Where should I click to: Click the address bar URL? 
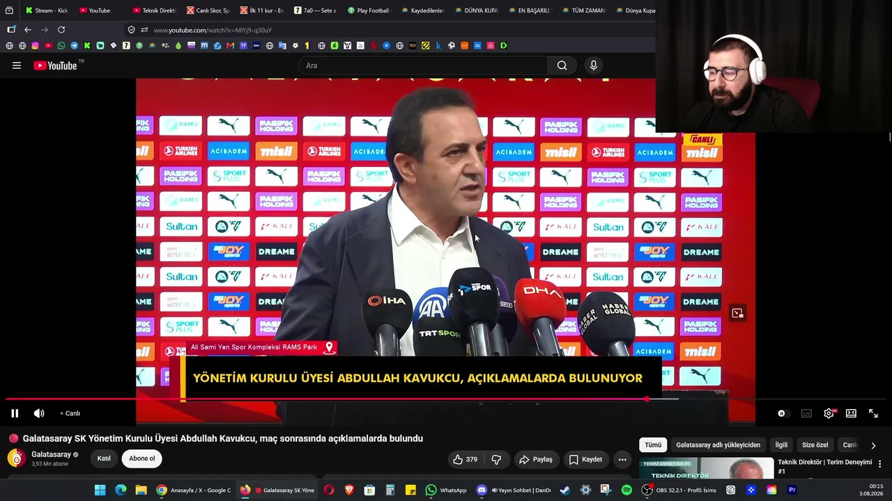[x=213, y=30]
